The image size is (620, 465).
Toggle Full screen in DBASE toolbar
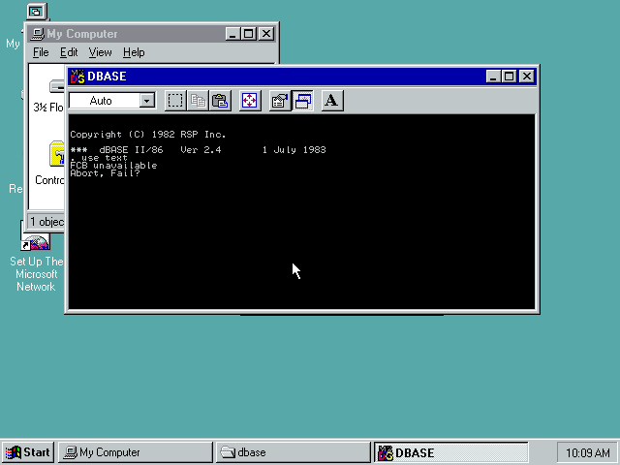(x=250, y=101)
